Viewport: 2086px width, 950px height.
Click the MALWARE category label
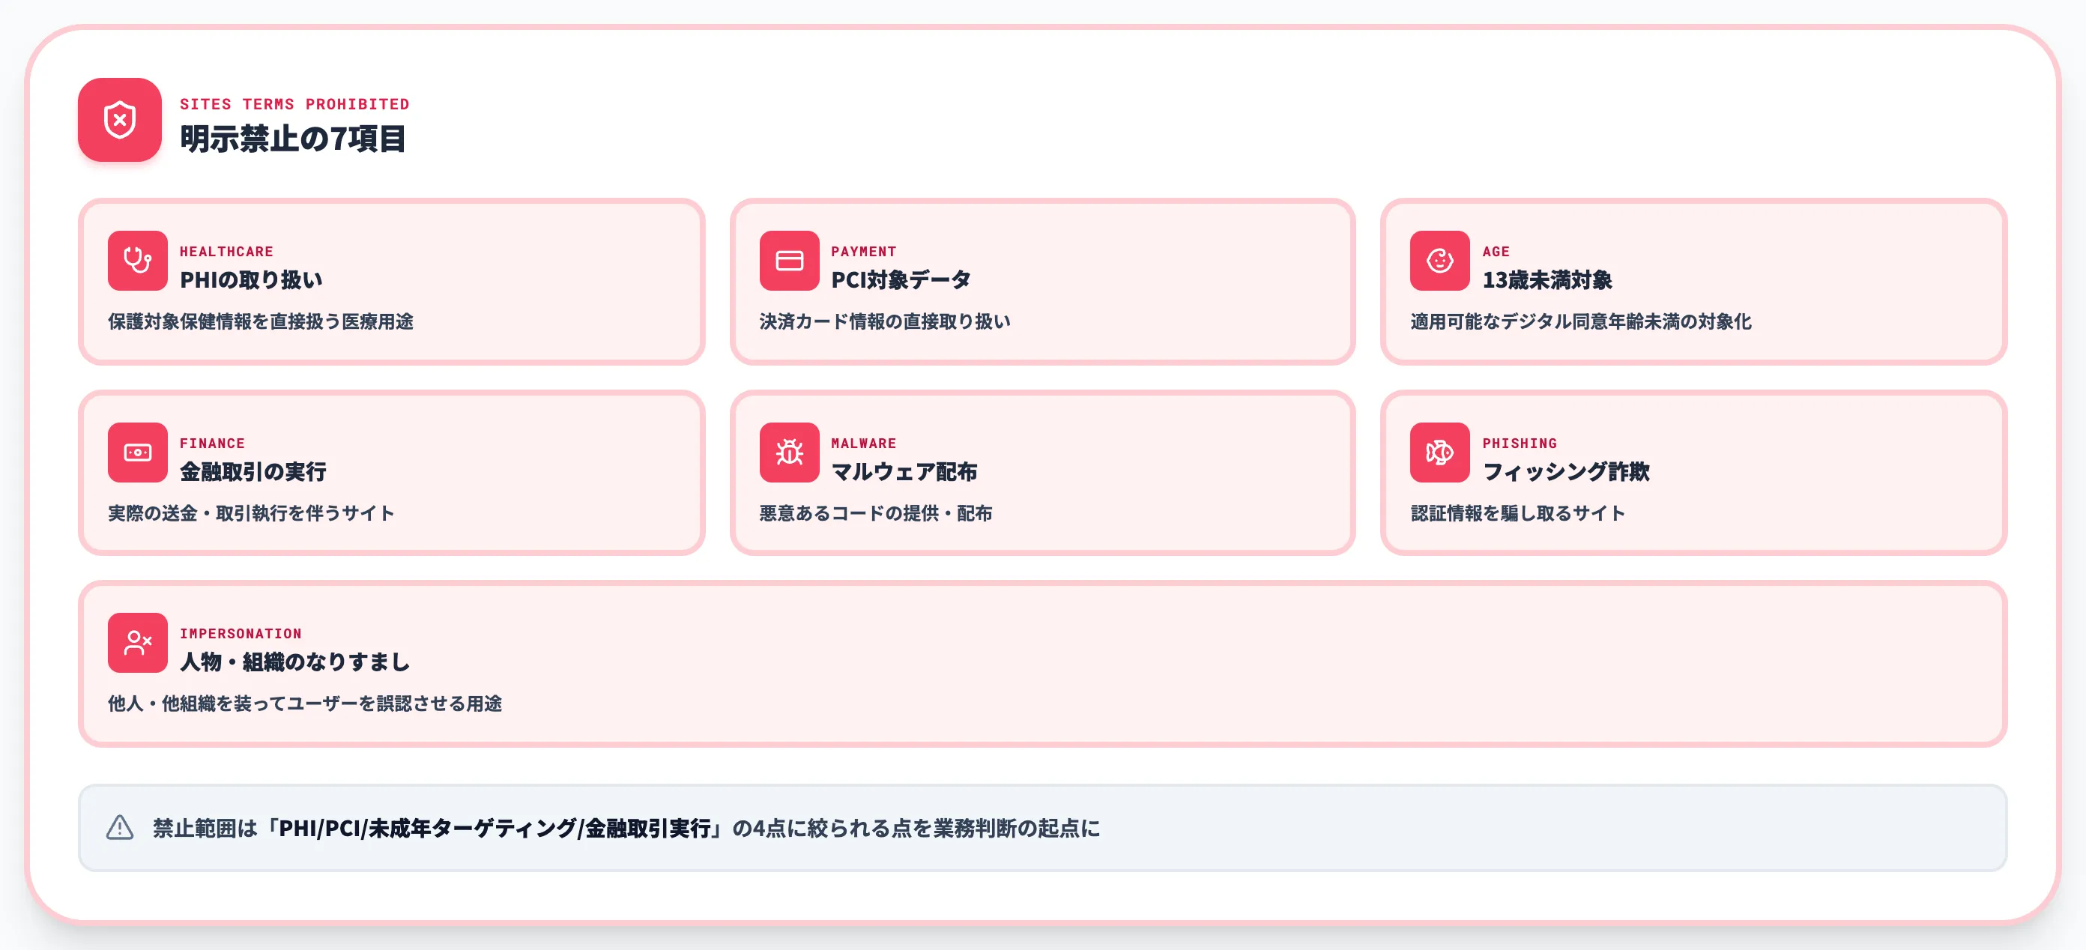coord(863,444)
